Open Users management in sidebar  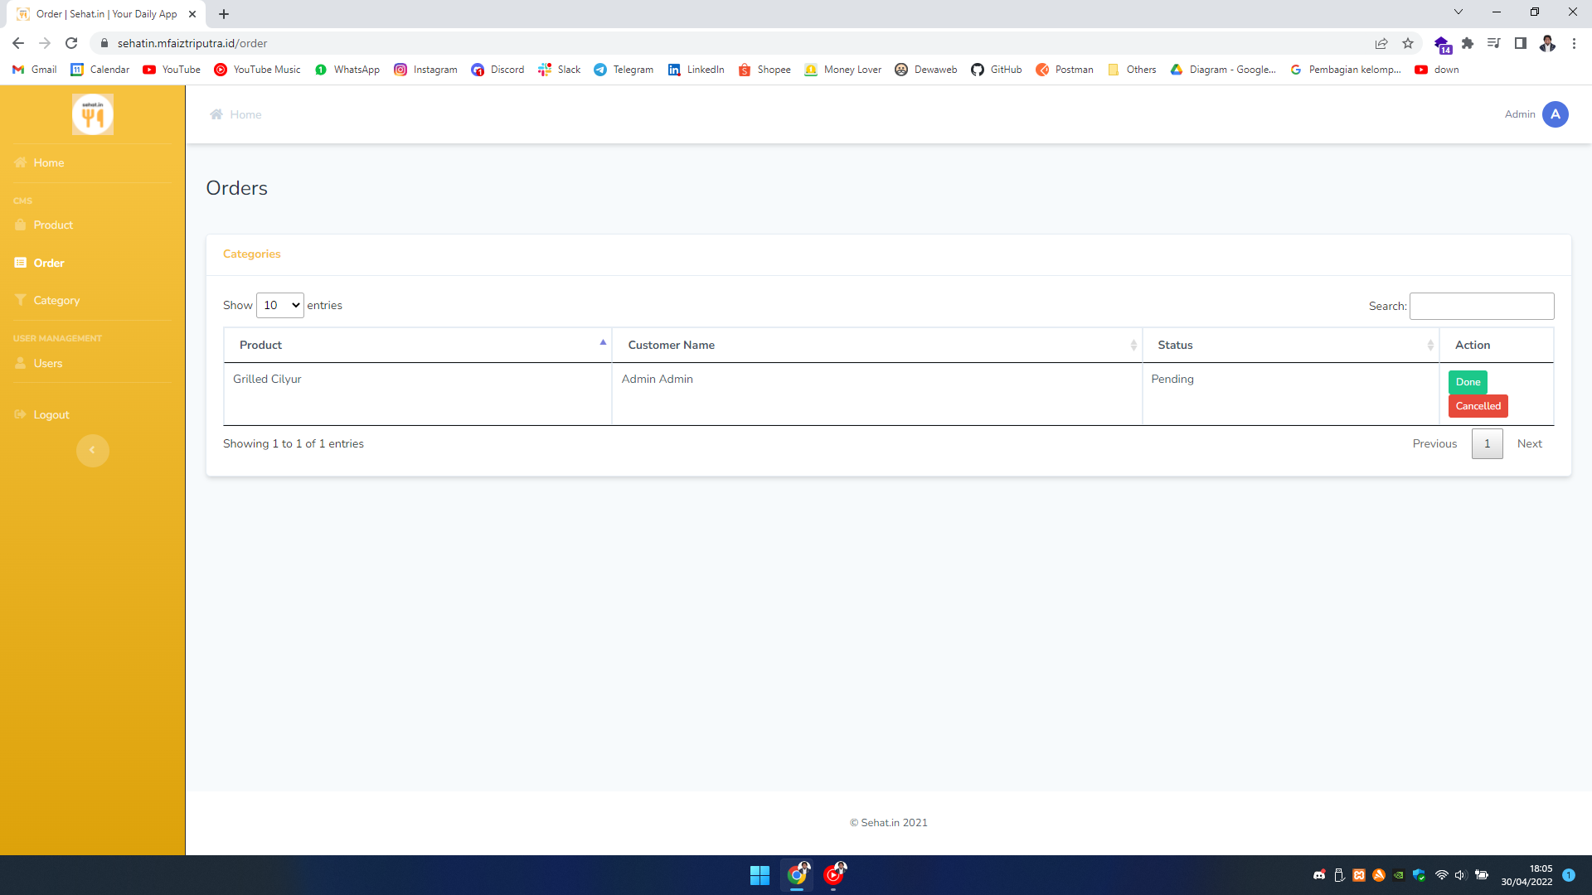pyautogui.click(x=48, y=363)
